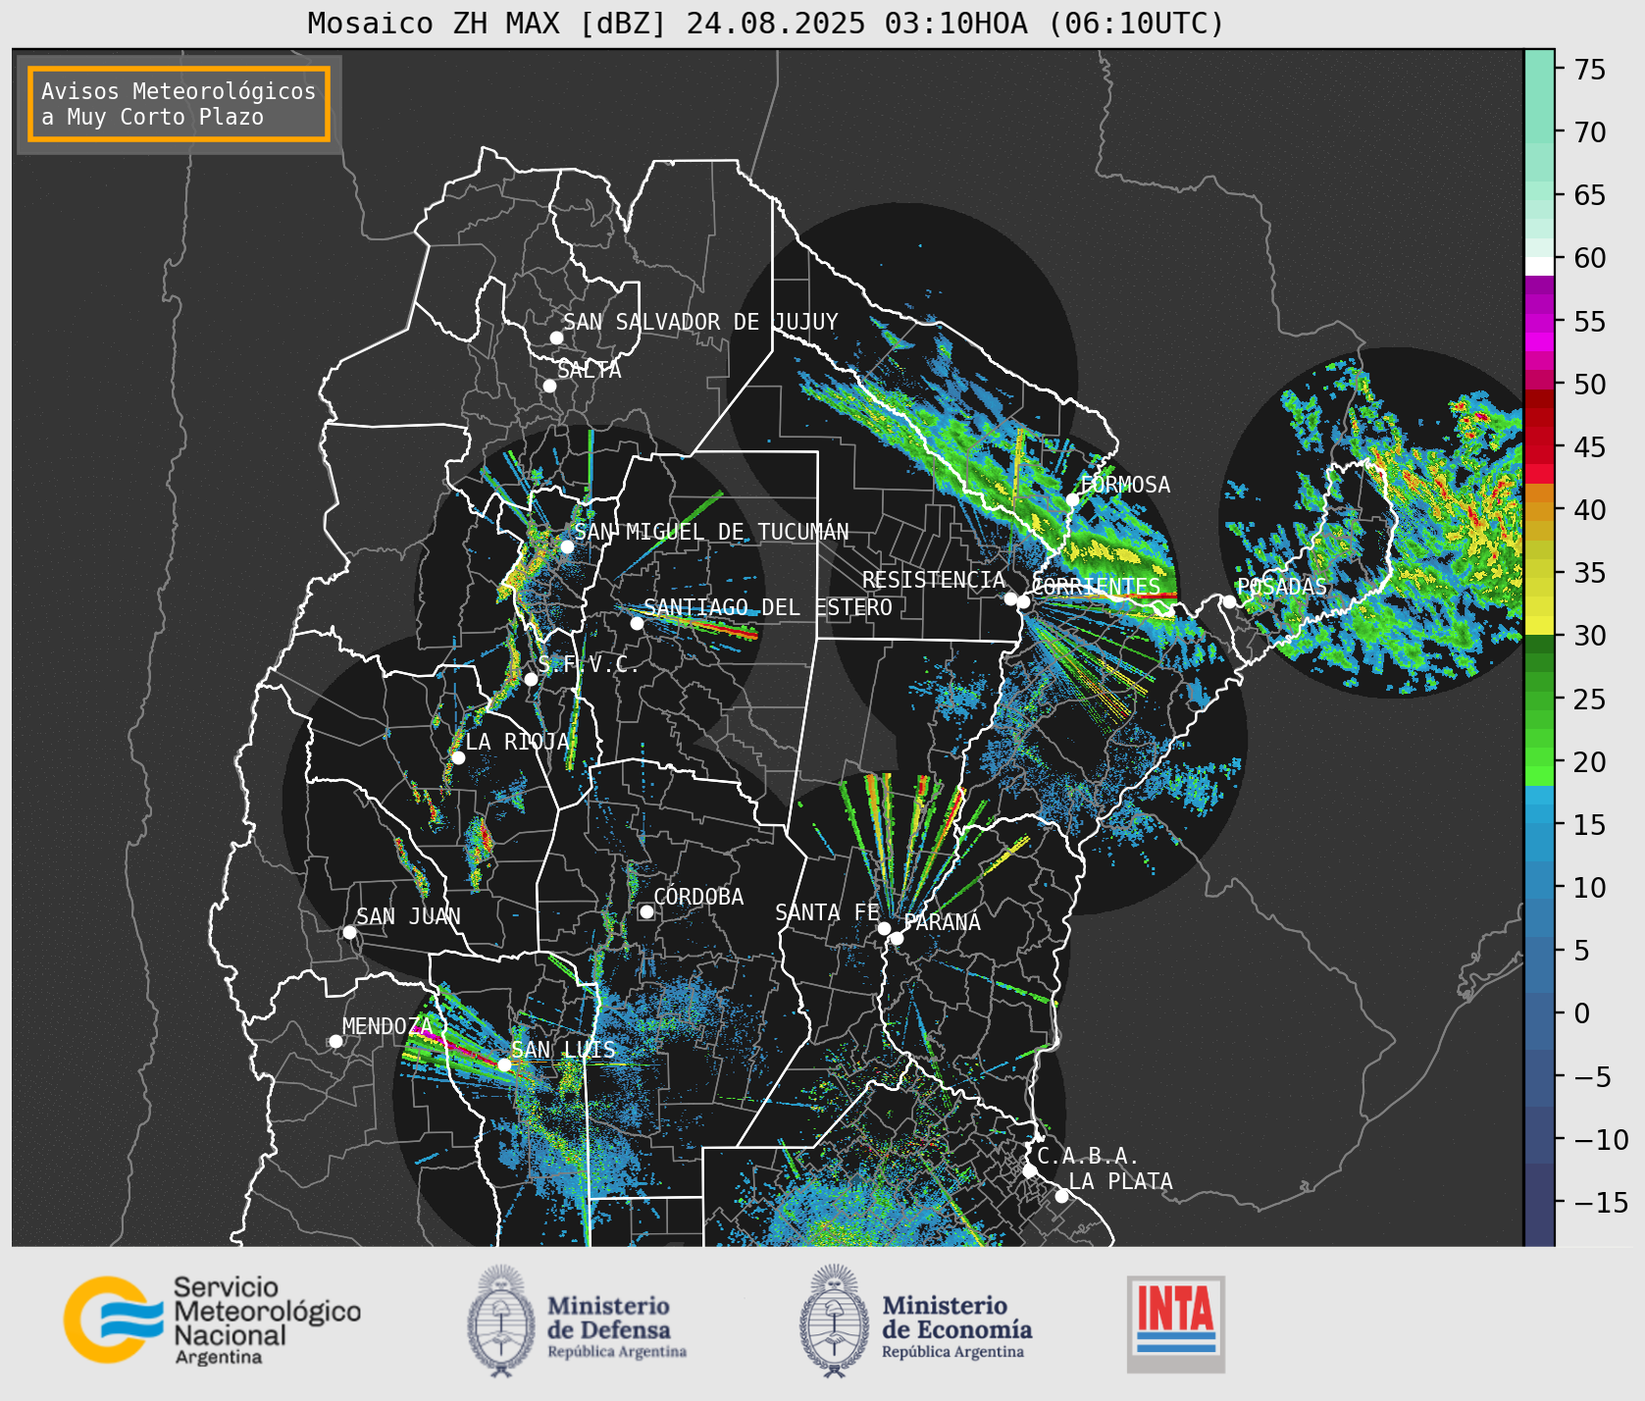Click the Ministerio de Economía logo
1645x1401 pixels.
click(916, 1321)
